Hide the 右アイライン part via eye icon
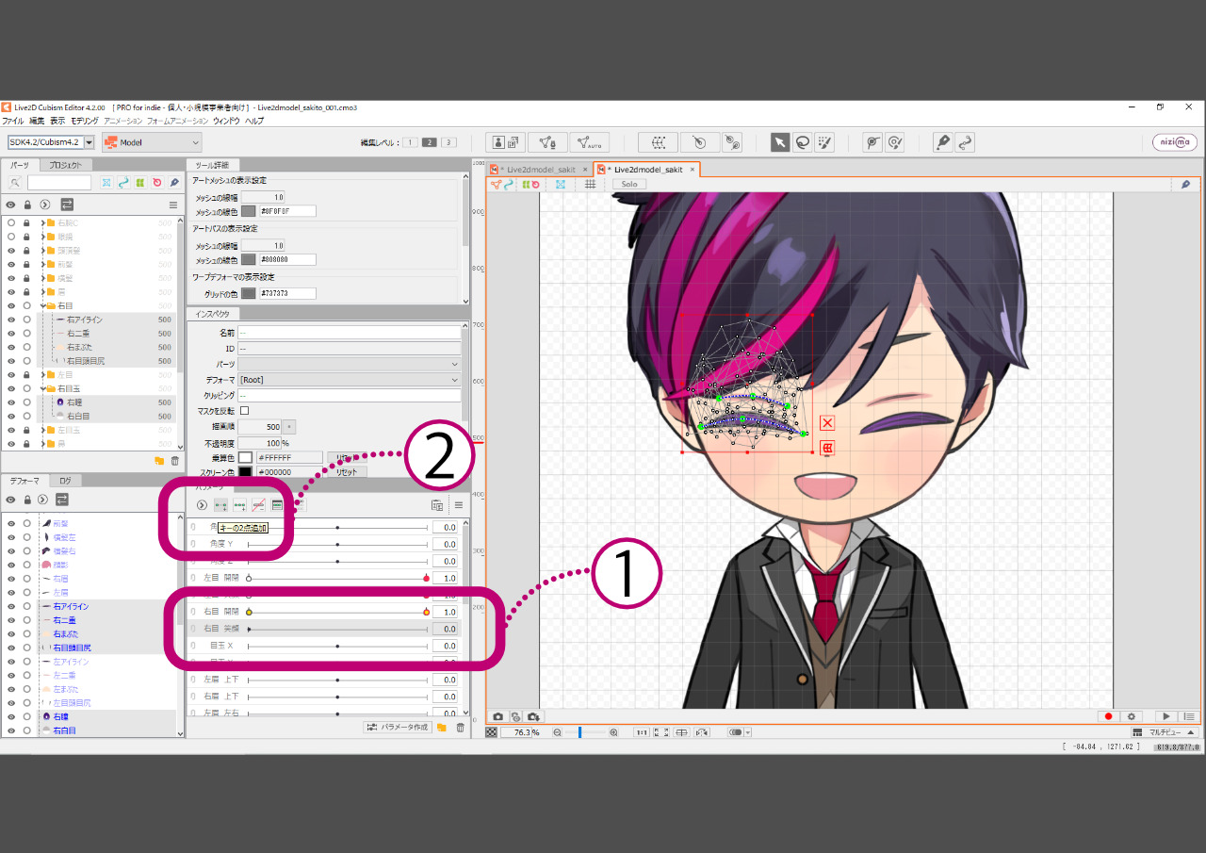 click(11, 320)
